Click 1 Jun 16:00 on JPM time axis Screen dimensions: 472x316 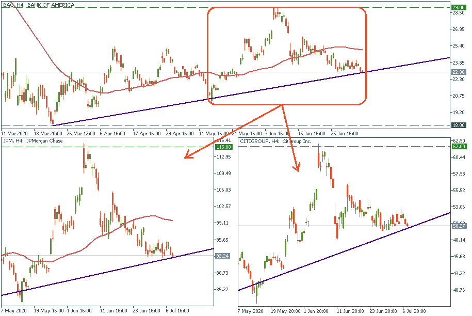coord(79,311)
